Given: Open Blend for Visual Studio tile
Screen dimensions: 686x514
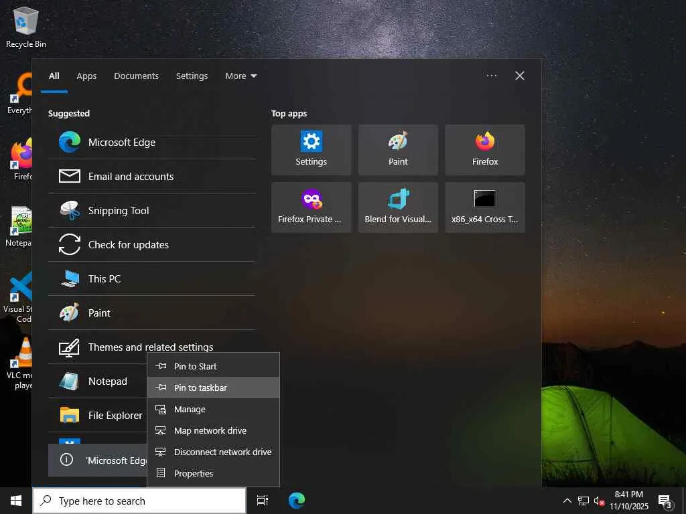Looking at the screenshot, I should 398,207.
